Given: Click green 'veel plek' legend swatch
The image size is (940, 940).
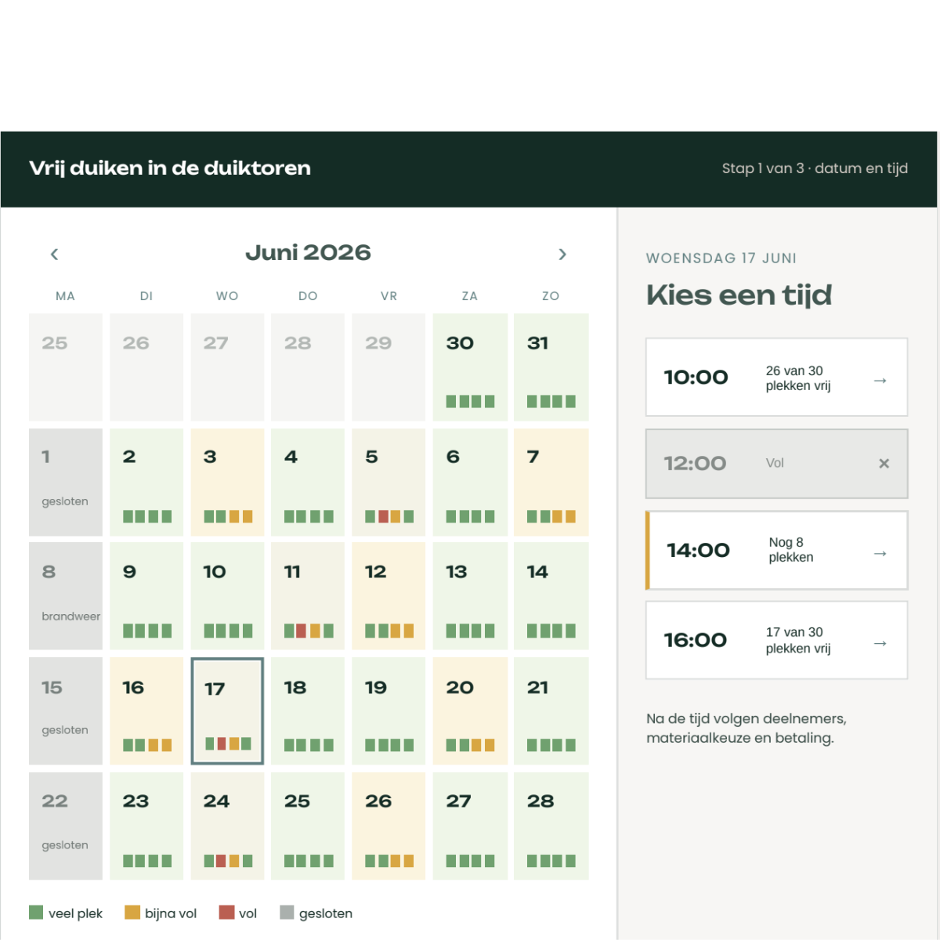Looking at the screenshot, I should coord(36,913).
